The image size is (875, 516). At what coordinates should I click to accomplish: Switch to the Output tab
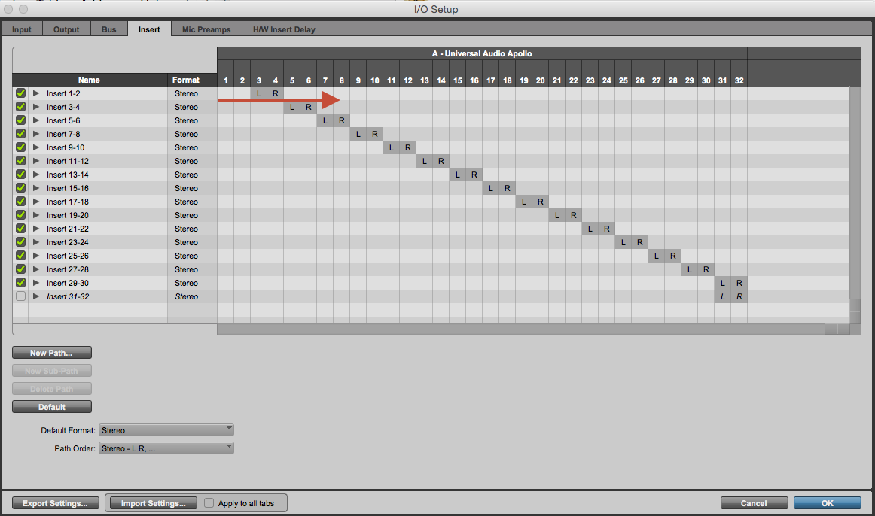tap(66, 29)
